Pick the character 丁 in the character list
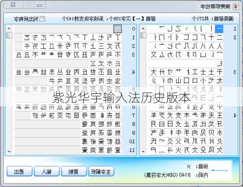243x187 pixels. (x=118, y=37)
